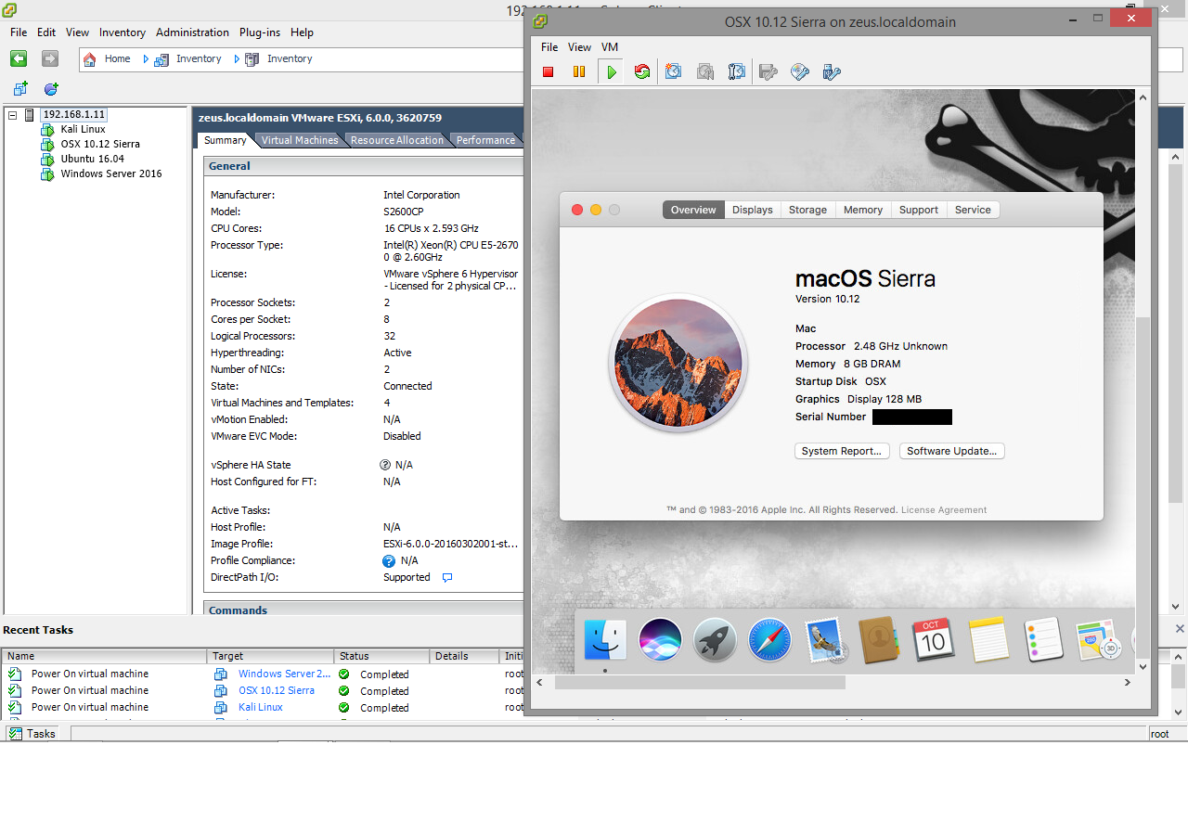
Task: Open Reminders from the macOS dock
Action: (x=1043, y=640)
